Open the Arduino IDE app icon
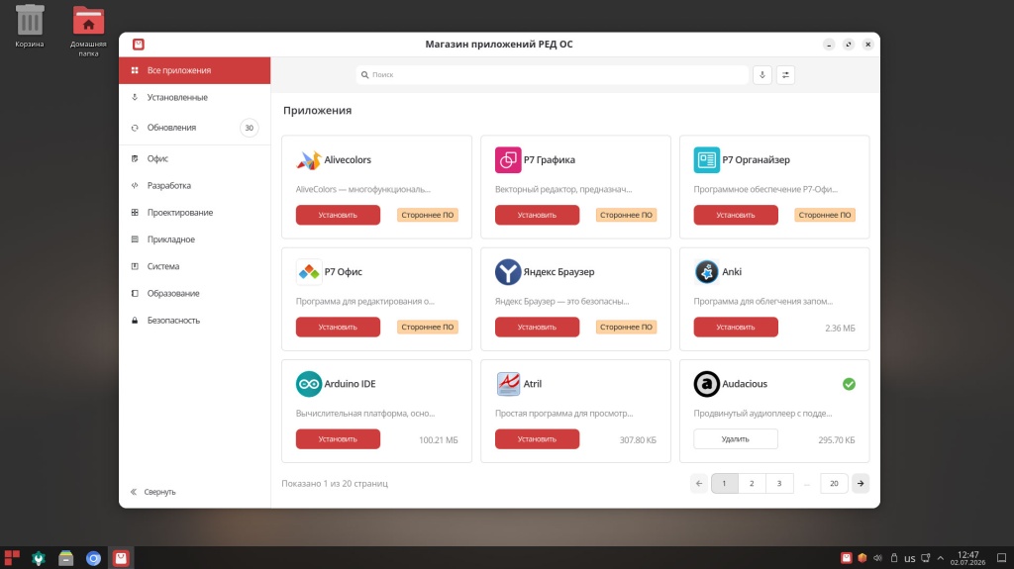The height and width of the screenshot is (569, 1014). point(309,383)
